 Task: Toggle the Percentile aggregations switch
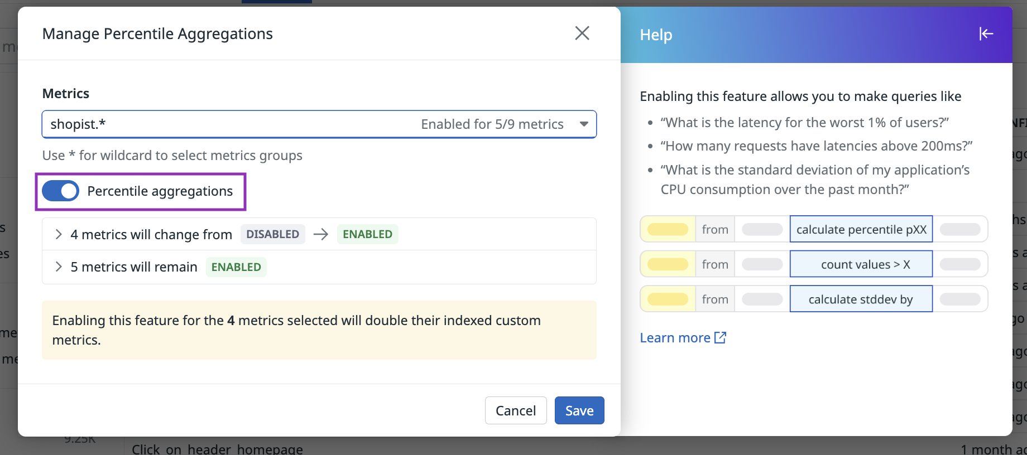[61, 191]
